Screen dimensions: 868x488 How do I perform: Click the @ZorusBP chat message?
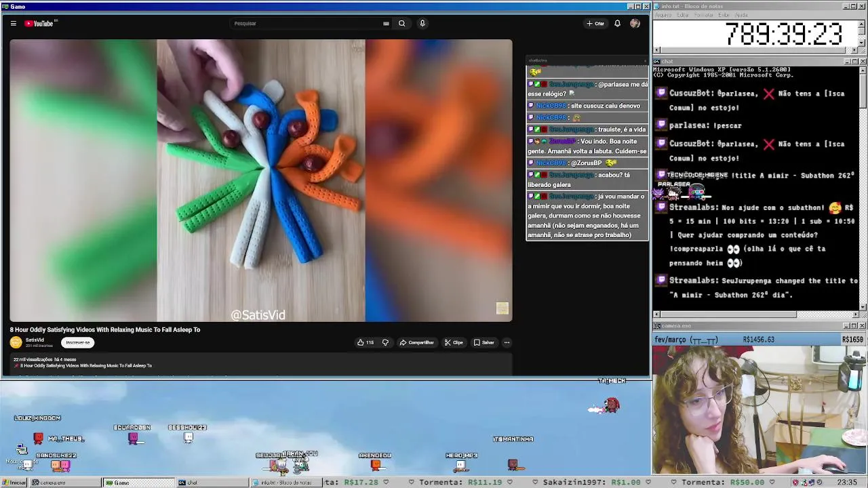coord(587,163)
